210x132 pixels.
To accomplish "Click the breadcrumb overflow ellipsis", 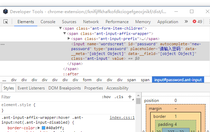I will click(4, 80).
